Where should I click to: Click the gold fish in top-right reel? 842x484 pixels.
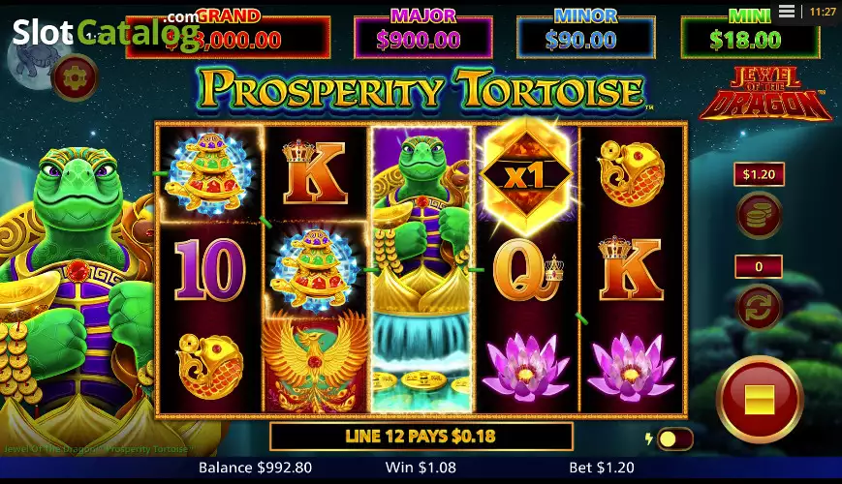[631, 172]
